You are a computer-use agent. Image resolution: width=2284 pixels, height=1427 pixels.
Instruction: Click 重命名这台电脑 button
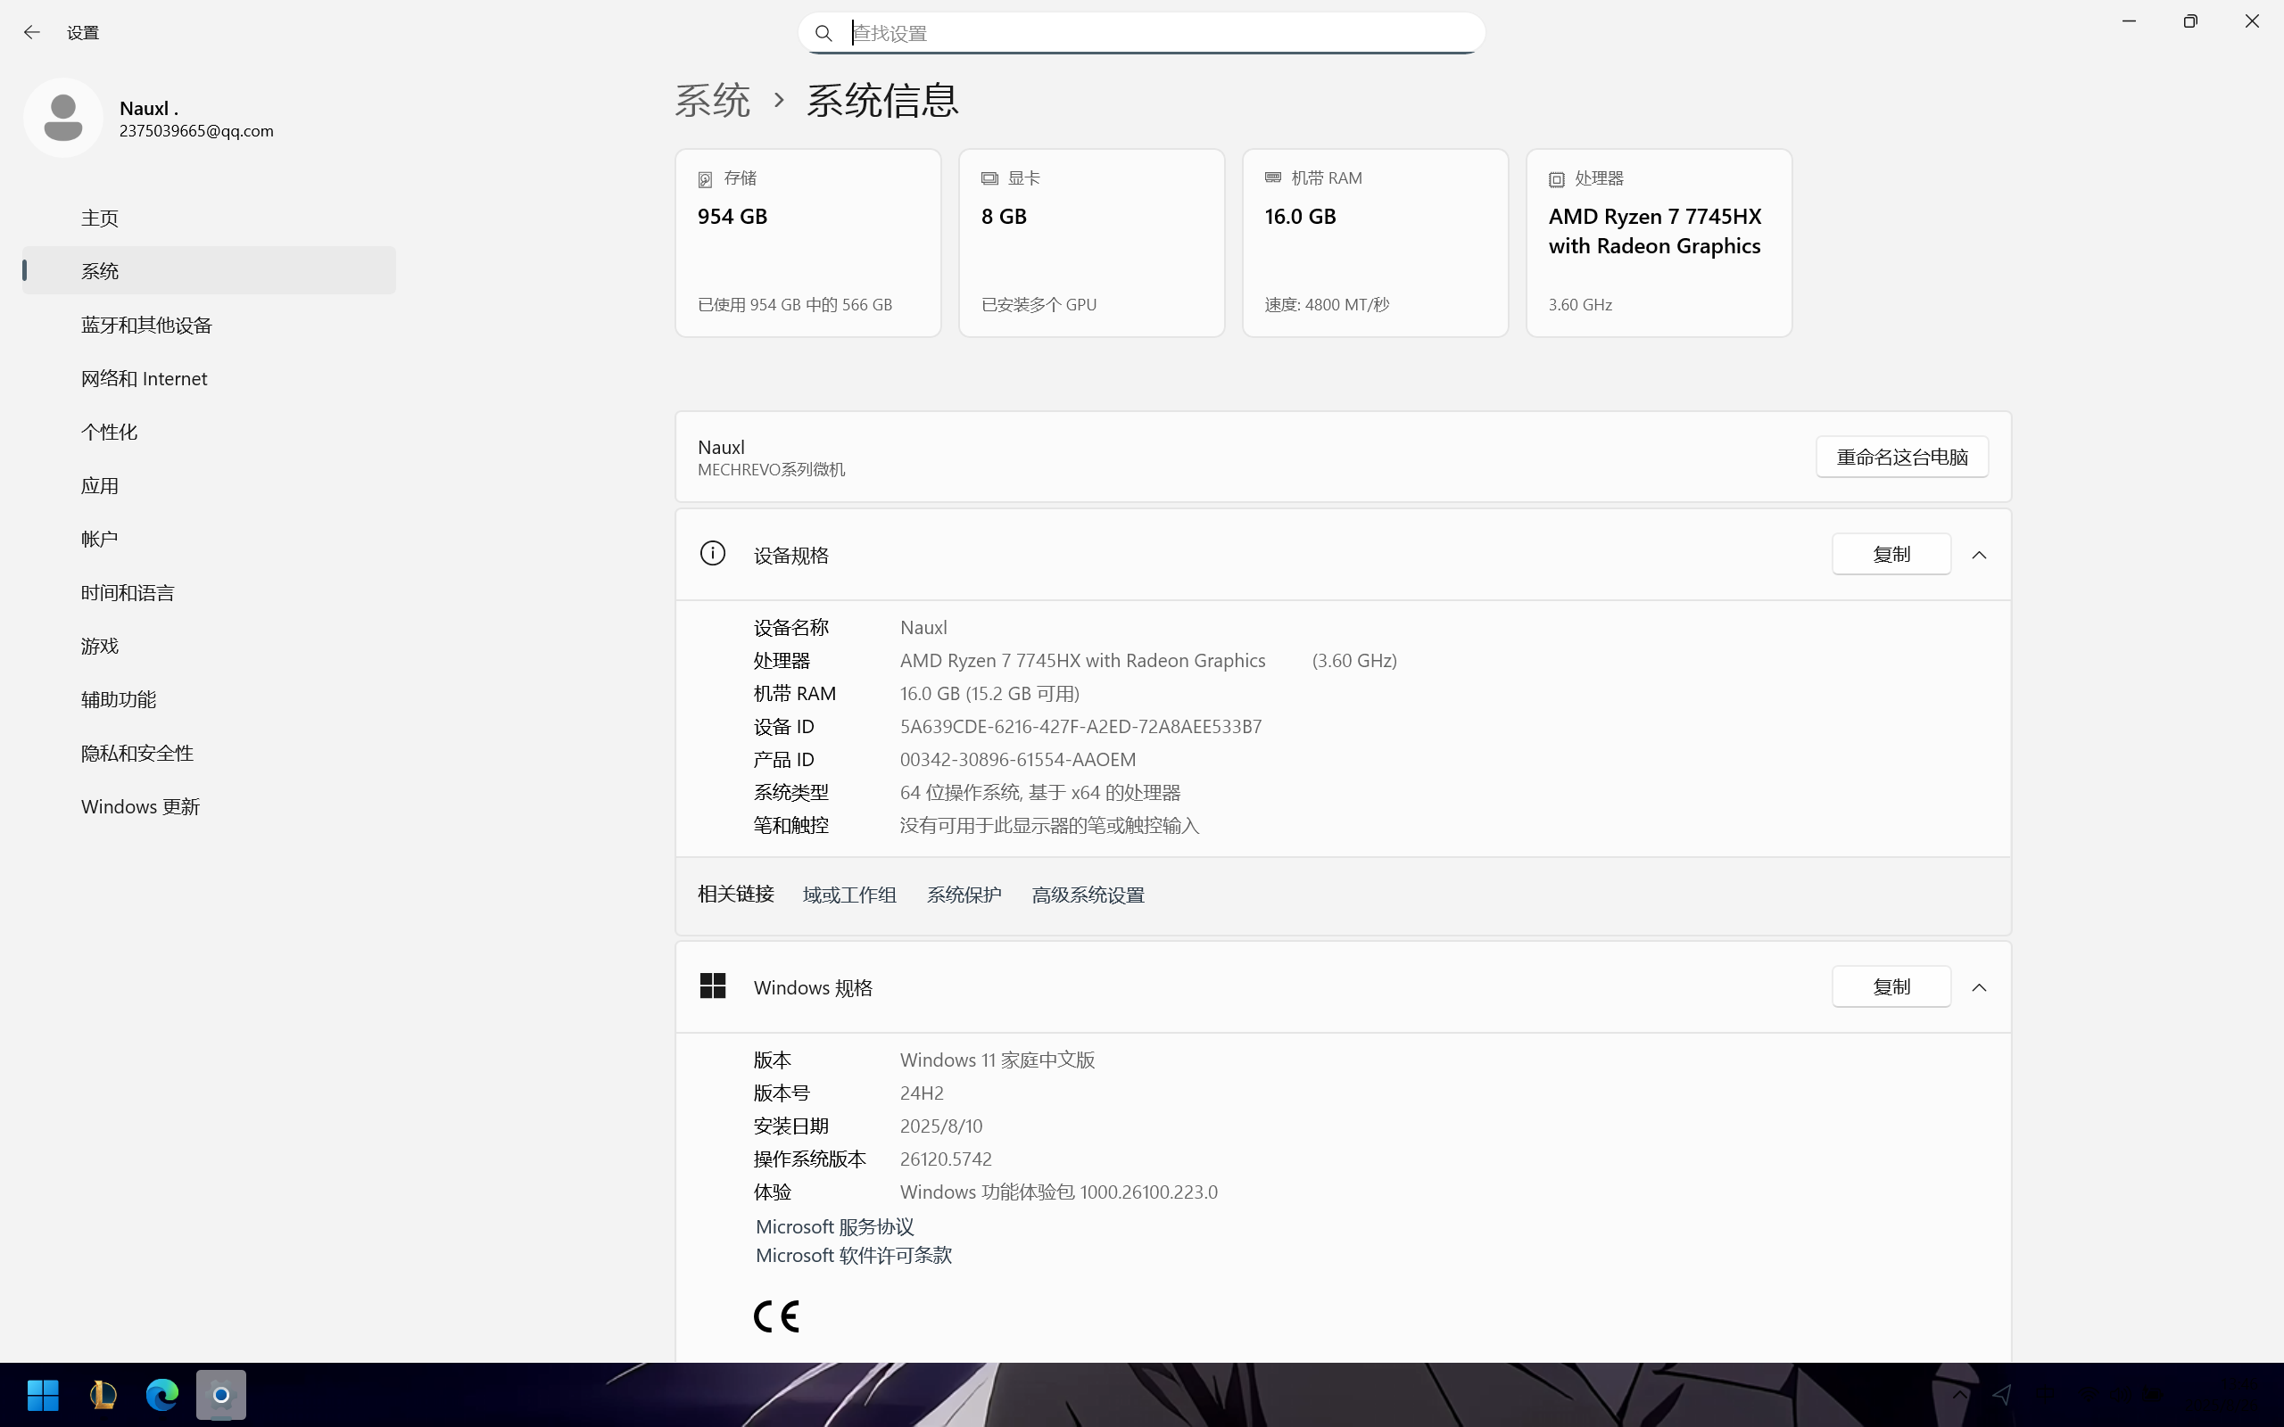tap(1902, 457)
